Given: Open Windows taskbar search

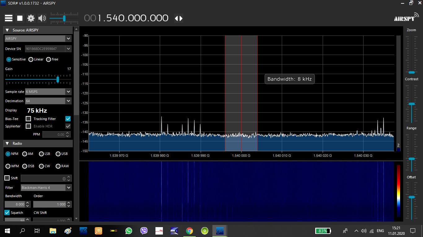Looking at the screenshot, I should pyautogui.click(x=22, y=231).
